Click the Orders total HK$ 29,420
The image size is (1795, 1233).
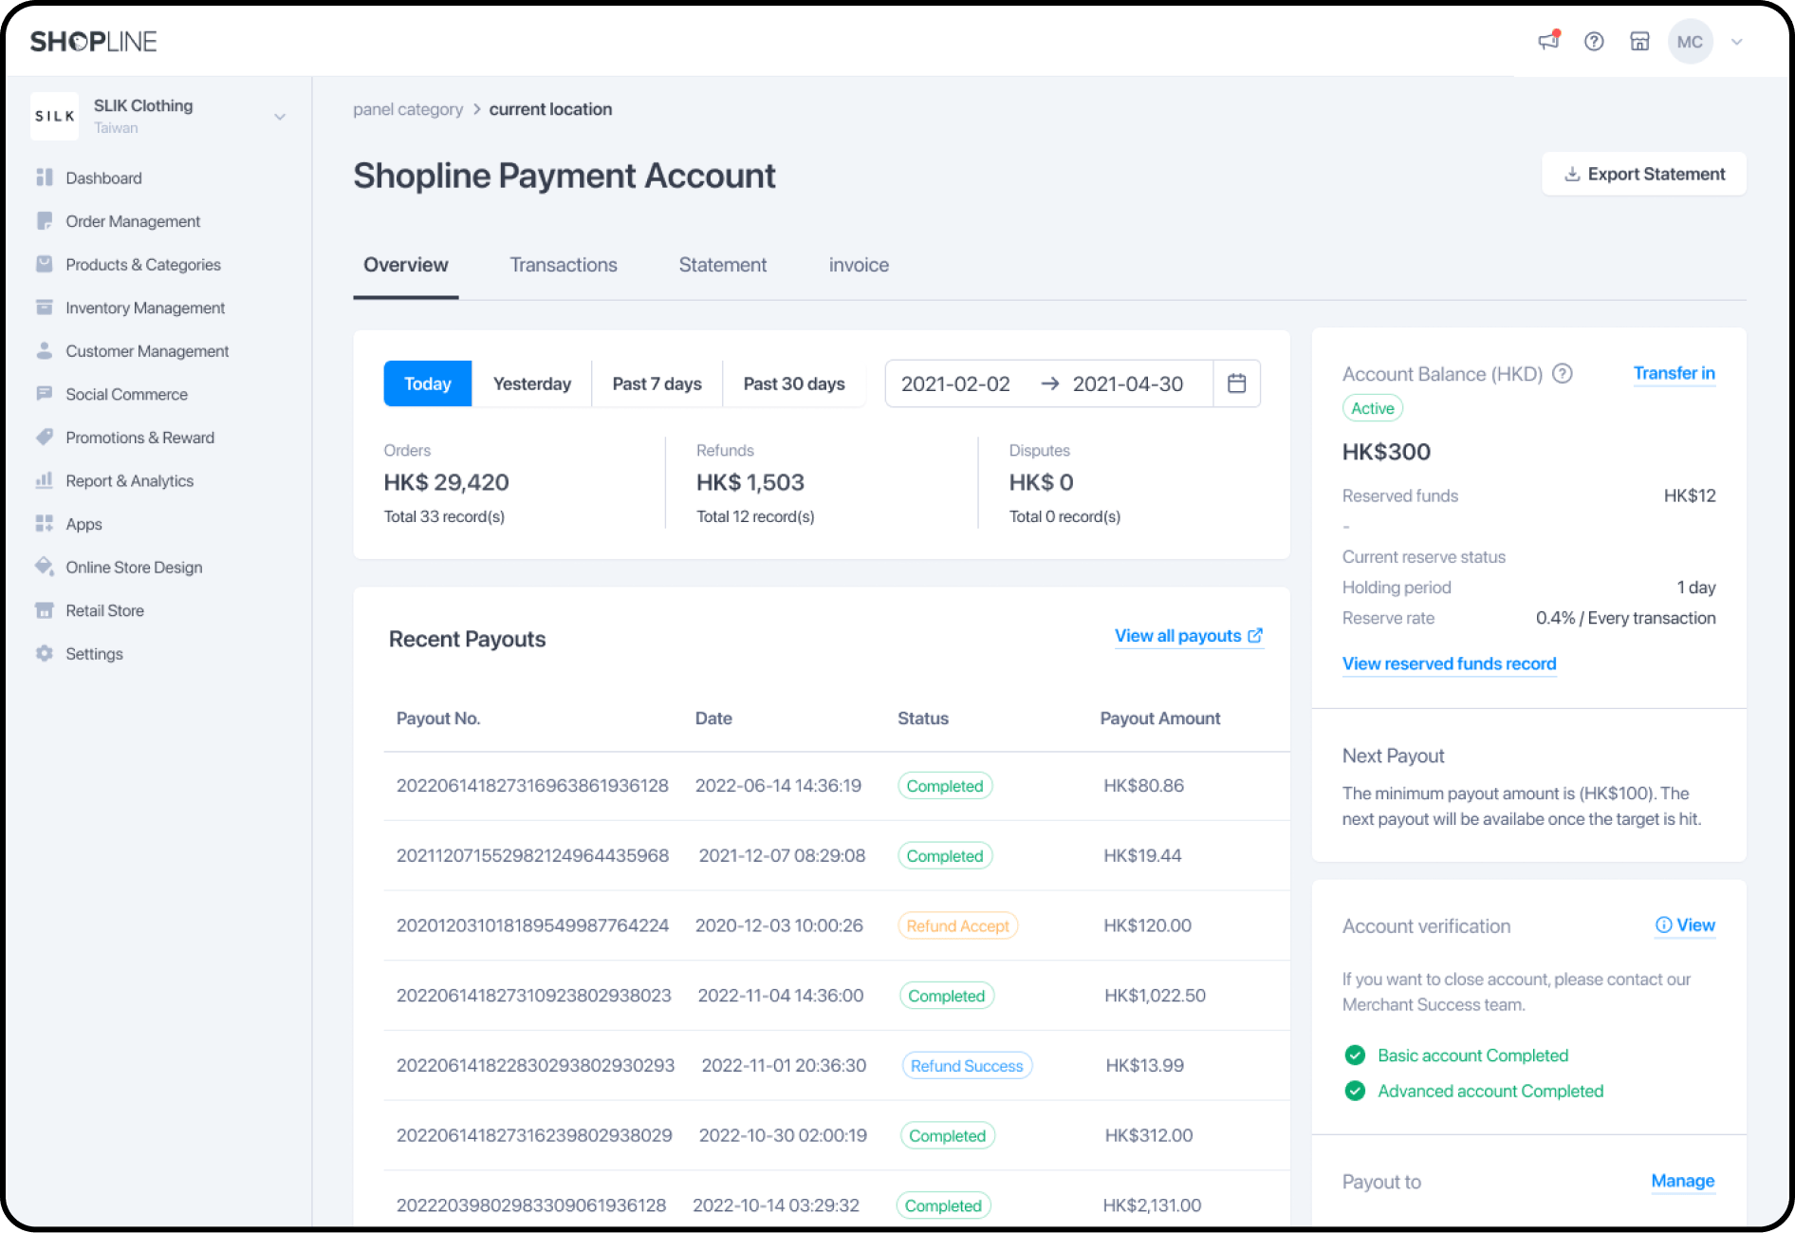[446, 482]
